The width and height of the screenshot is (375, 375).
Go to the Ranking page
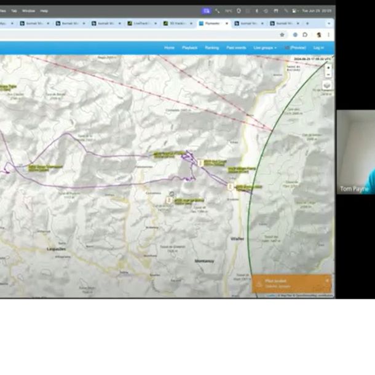pos(211,47)
